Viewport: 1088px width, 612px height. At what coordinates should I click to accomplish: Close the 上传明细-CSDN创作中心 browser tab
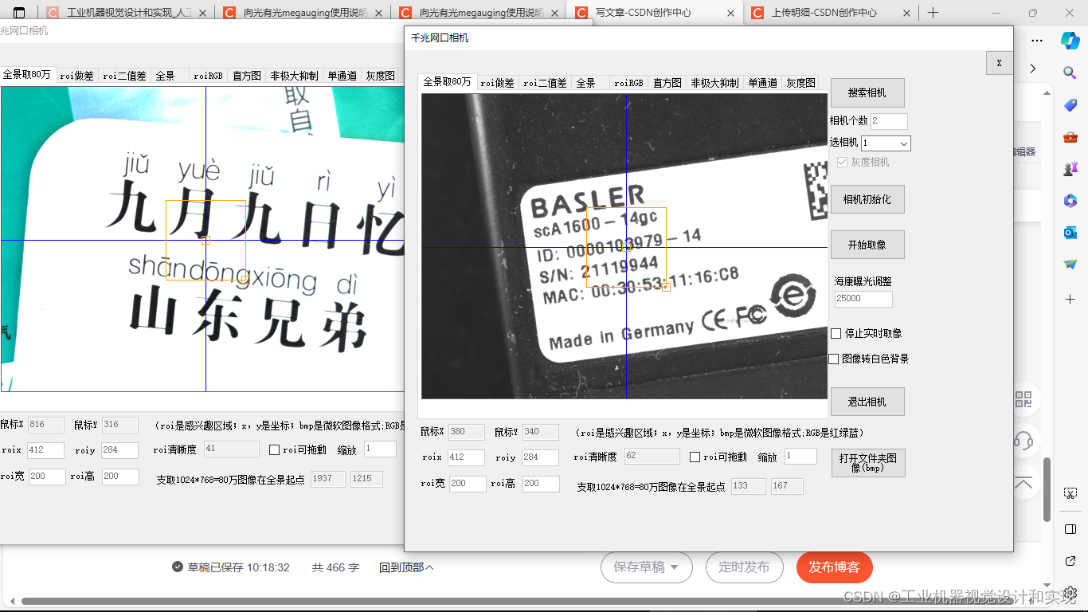906,14
